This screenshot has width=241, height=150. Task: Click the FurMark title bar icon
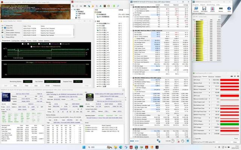click(2, 1)
